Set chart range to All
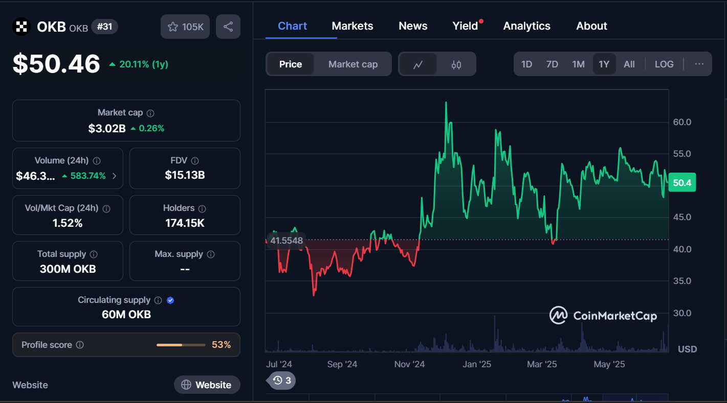Viewport: 727px width, 403px height. [x=629, y=64]
